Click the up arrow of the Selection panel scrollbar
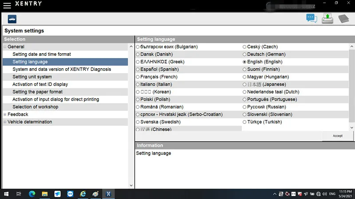The height and width of the screenshot is (199, 355). pos(131,47)
